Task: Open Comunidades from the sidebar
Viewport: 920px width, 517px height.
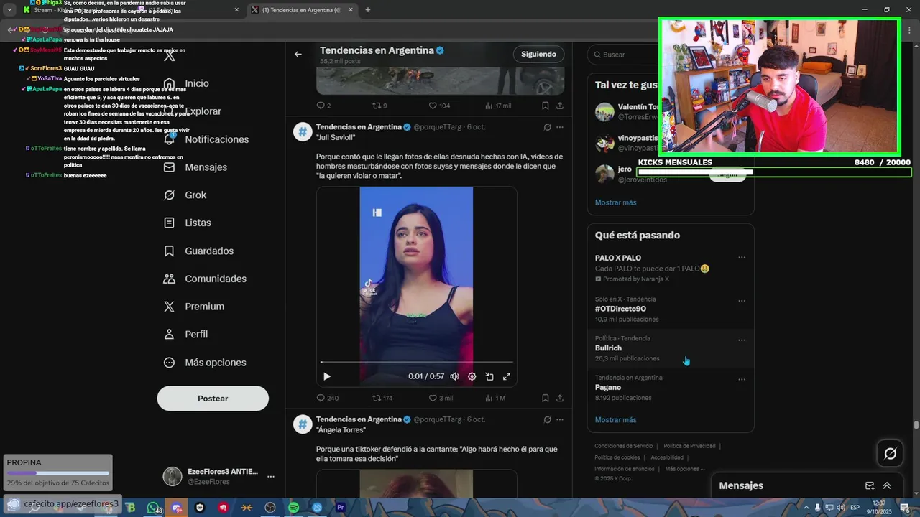Action: tap(206, 279)
